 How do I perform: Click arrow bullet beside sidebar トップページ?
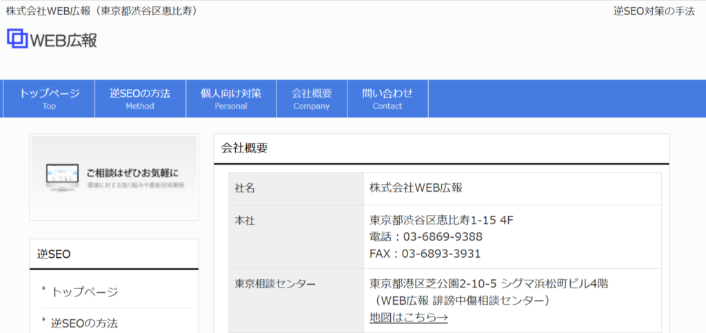pyautogui.click(x=44, y=288)
